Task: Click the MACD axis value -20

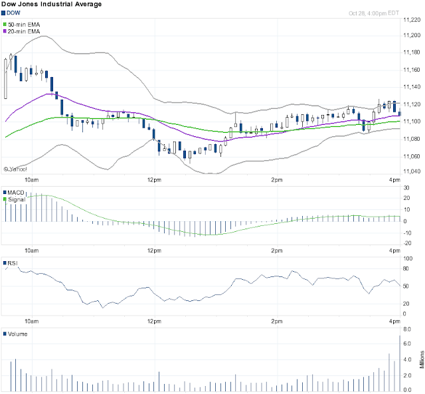Action: 407,243
